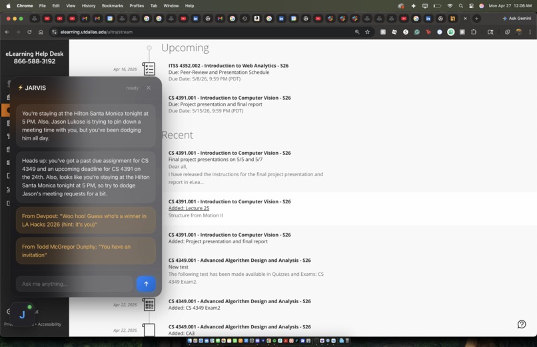Close the current active tab

pos(465,19)
